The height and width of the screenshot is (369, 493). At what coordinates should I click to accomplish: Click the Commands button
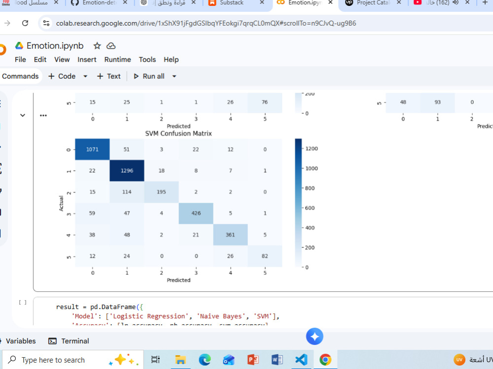(x=20, y=76)
